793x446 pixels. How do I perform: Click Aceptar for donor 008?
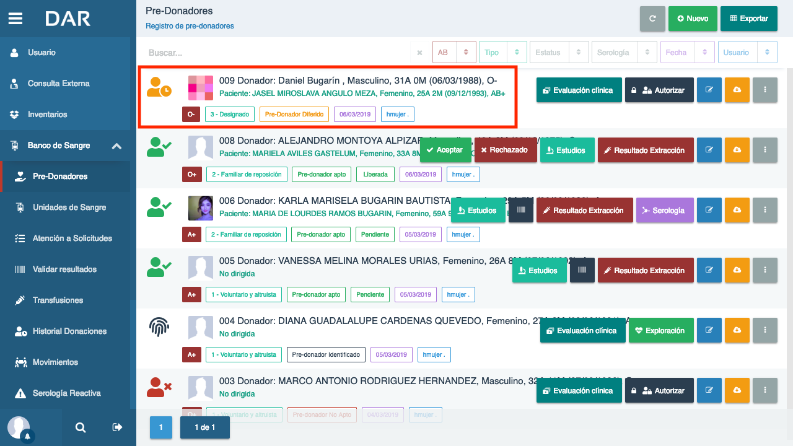coord(445,151)
